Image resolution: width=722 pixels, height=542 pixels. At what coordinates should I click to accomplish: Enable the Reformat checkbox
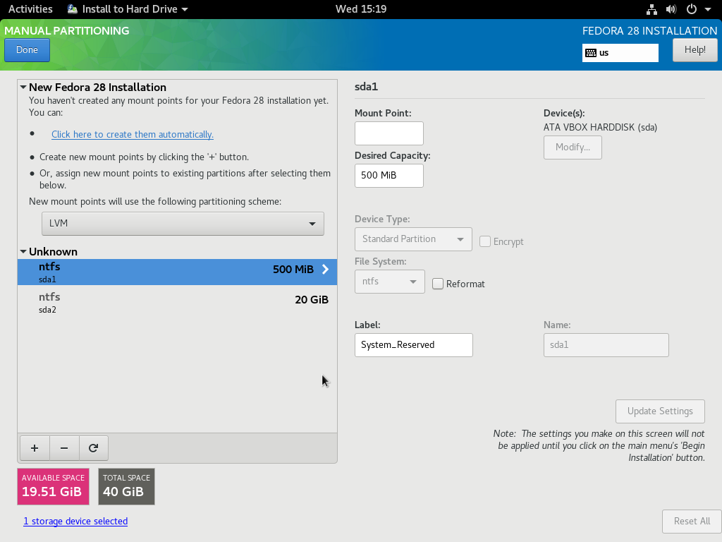point(438,284)
